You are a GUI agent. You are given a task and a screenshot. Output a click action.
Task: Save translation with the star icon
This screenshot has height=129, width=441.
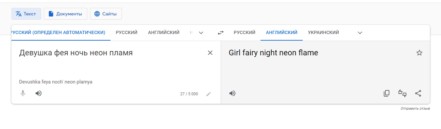click(x=419, y=53)
